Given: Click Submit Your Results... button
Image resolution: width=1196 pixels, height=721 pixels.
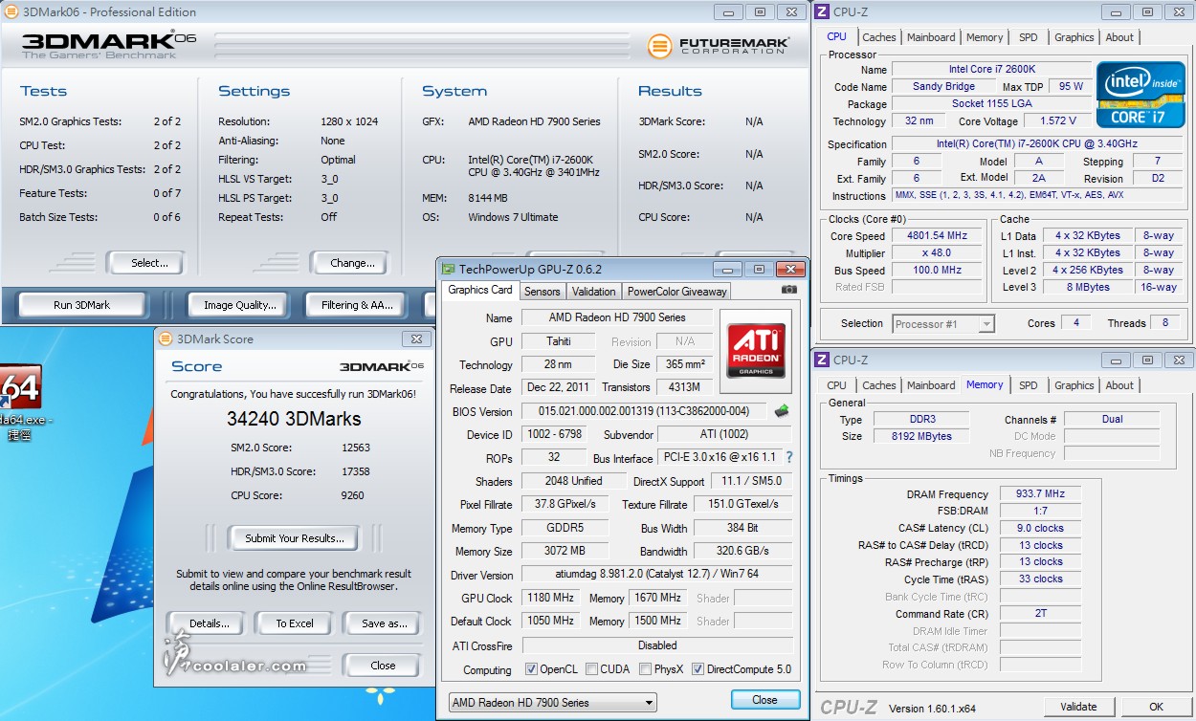Looking at the screenshot, I should click(293, 538).
